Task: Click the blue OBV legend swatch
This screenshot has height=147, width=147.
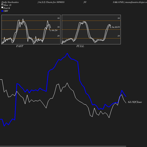Action: coord(2,11)
